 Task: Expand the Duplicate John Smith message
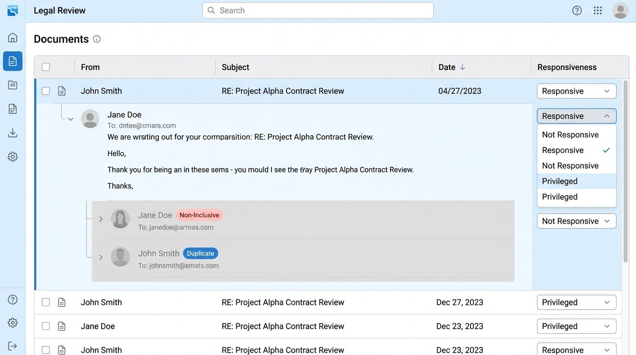click(x=101, y=257)
